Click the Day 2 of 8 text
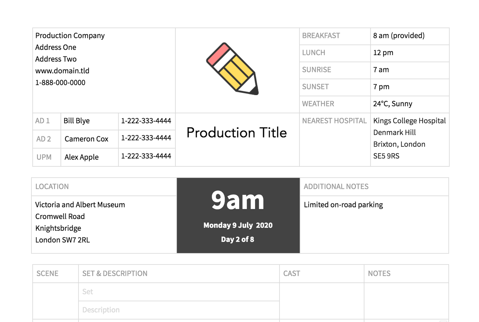Image resolution: width=479 pixels, height=322 pixels. [x=237, y=239]
